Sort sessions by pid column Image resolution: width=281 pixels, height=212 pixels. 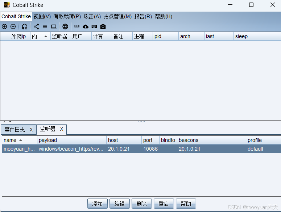tap(166, 36)
